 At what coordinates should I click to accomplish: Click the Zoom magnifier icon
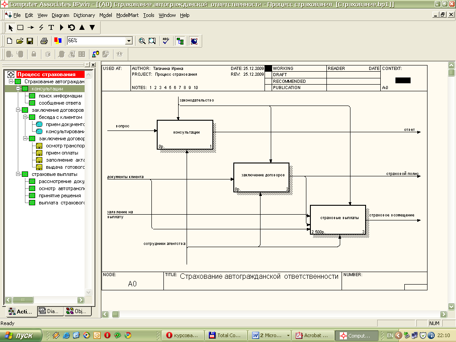142,41
